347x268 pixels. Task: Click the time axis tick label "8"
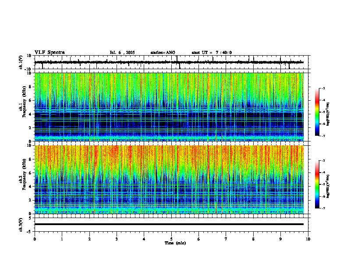point(253,239)
